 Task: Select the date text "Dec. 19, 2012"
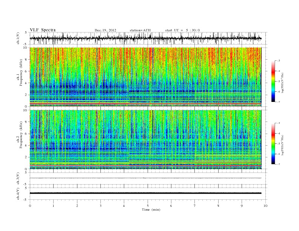click(x=105, y=30)
